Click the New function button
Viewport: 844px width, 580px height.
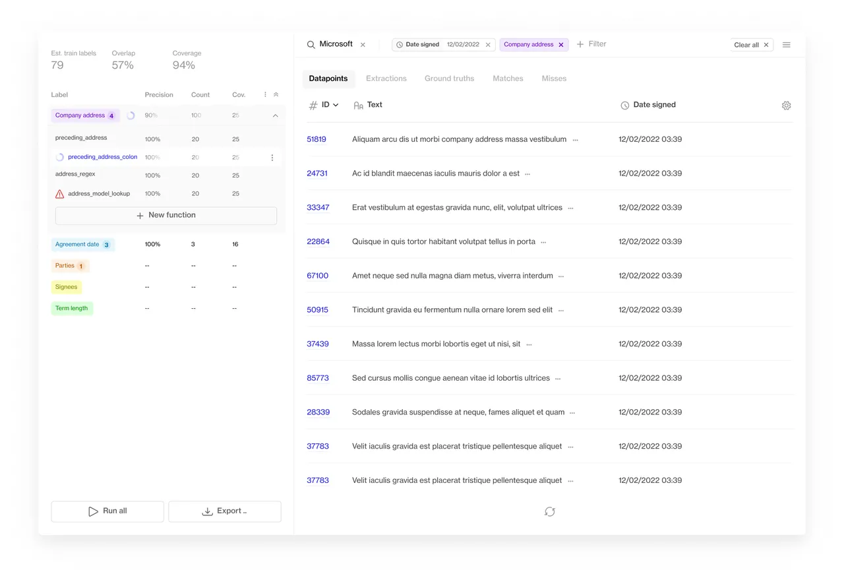tap(166, 216)
